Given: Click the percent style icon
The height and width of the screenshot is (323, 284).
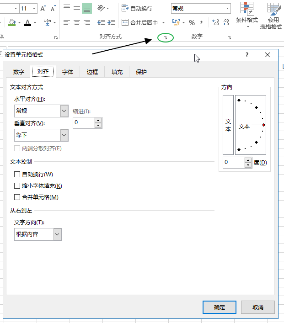Looking at the screenshot, I should coord(192,22).
